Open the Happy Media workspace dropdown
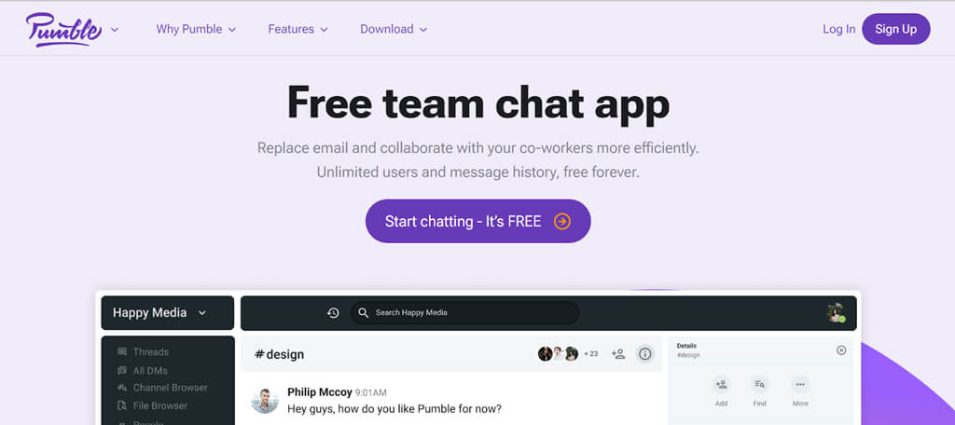This screenshot has width=955, height=425. click(168, 313)
